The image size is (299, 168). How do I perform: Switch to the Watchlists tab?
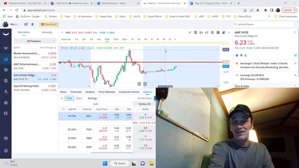point(24,32)
